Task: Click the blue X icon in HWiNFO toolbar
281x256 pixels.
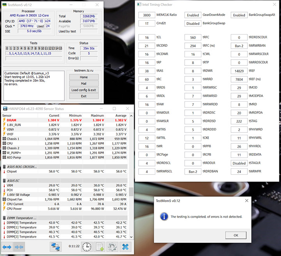Action: (x=126, y=247)
